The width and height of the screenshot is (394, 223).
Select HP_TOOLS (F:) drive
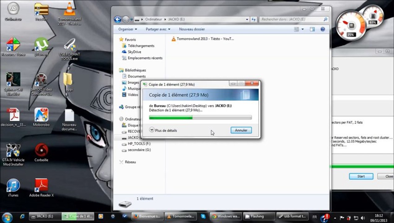point(139,144)
